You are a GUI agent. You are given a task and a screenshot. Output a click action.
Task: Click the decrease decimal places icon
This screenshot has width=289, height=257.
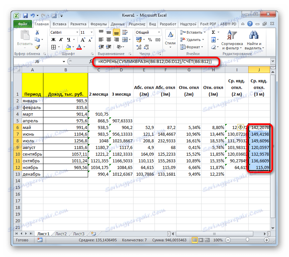[146, 47]
